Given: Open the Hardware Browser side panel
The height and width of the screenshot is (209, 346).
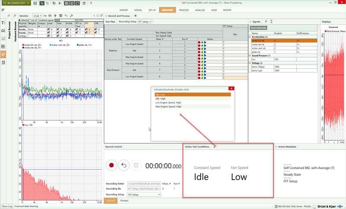Looking at the screenshot, I should pyautogui.click(x=15, y=31).
